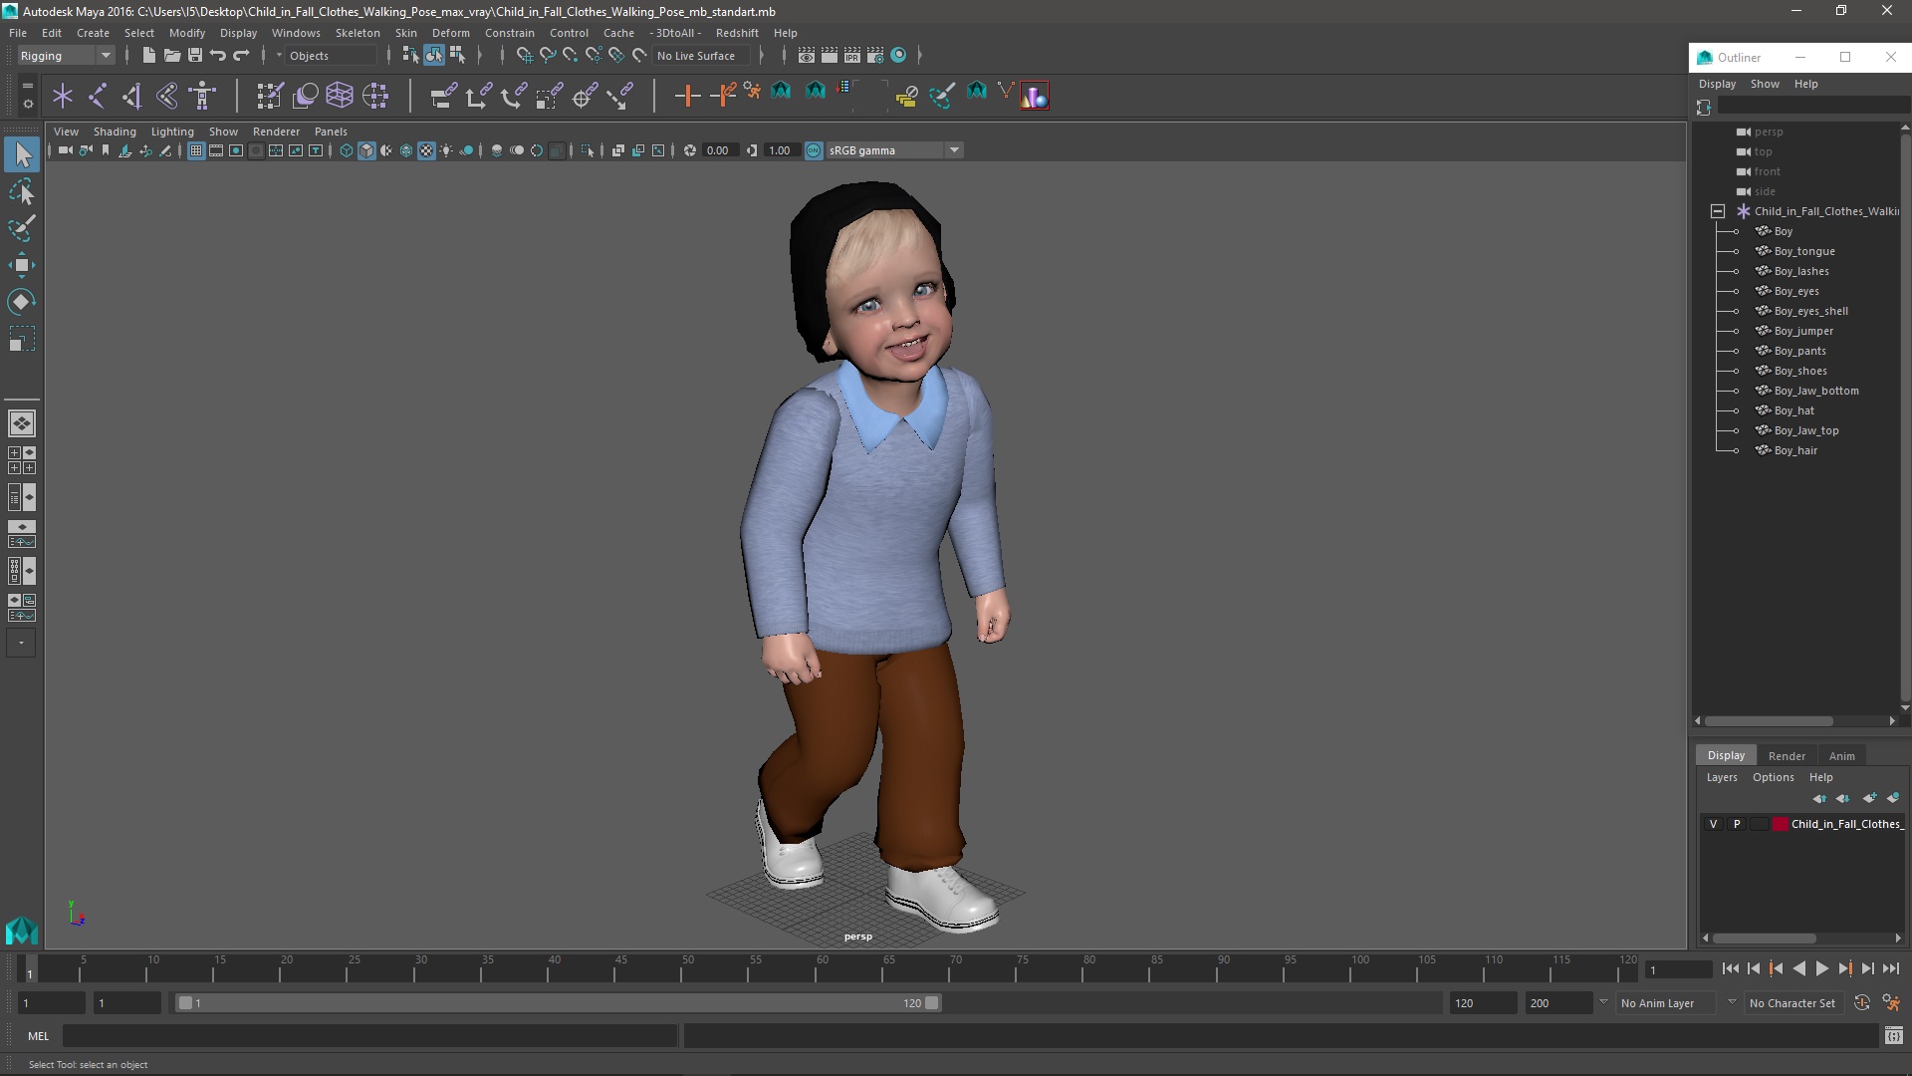The height and width of the screenshot is (1076, 1912).
Task: Click the create new layer icon
Action: (x=1869, y=798)
